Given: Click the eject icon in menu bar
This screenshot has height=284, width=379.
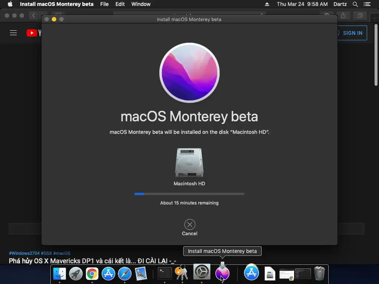Looking at the screenshot, I should pos(267,4).
